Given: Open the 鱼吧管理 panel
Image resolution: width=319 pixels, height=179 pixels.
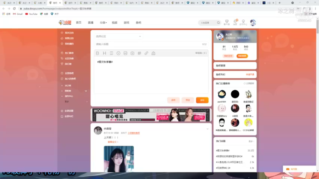Looking at the screenshot, I should click(235, 66).
